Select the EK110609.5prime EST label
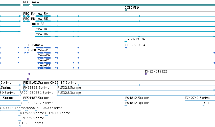Screen dimensions: 215x127 (x=49, y=108)
